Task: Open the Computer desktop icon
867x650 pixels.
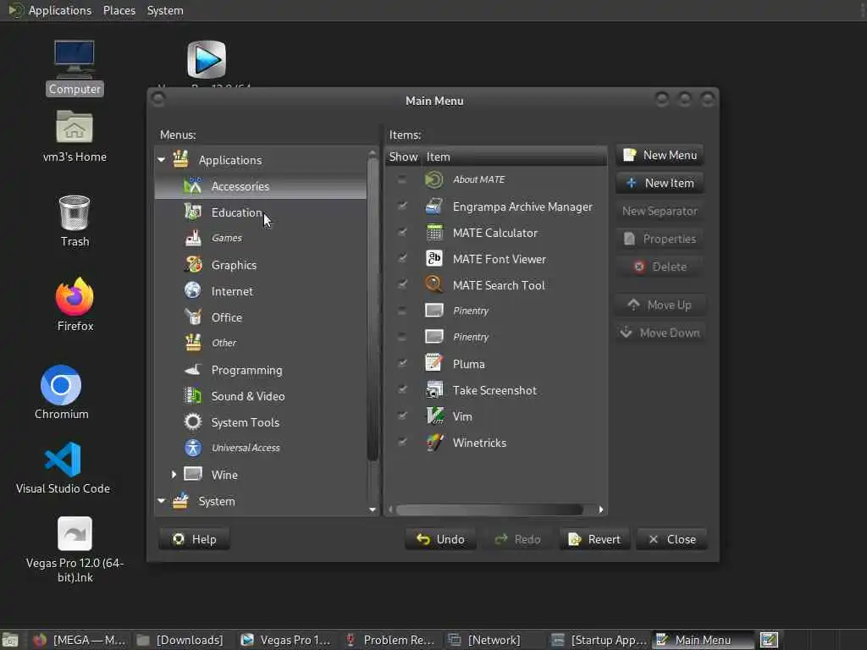Action: (x=75, y=58)
